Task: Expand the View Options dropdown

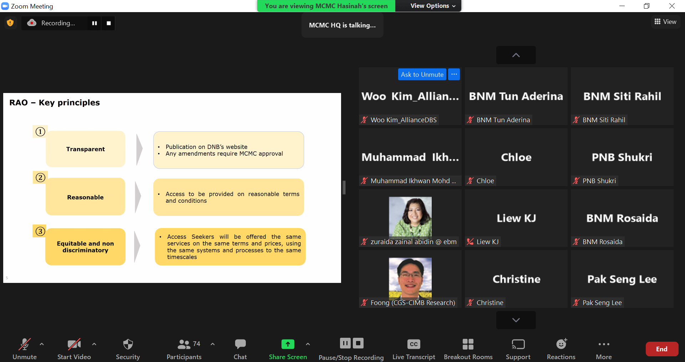Action: click(433, 6)
